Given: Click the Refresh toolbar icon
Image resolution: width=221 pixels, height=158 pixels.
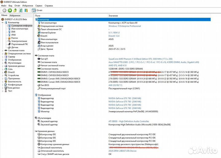Looking at the screenshot, I should tap(21, 10).
